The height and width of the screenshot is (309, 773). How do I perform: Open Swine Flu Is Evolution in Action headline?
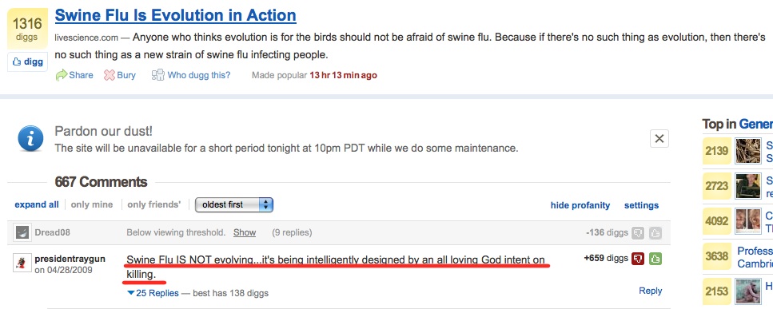pyautogui.click(x=176, y=16)
